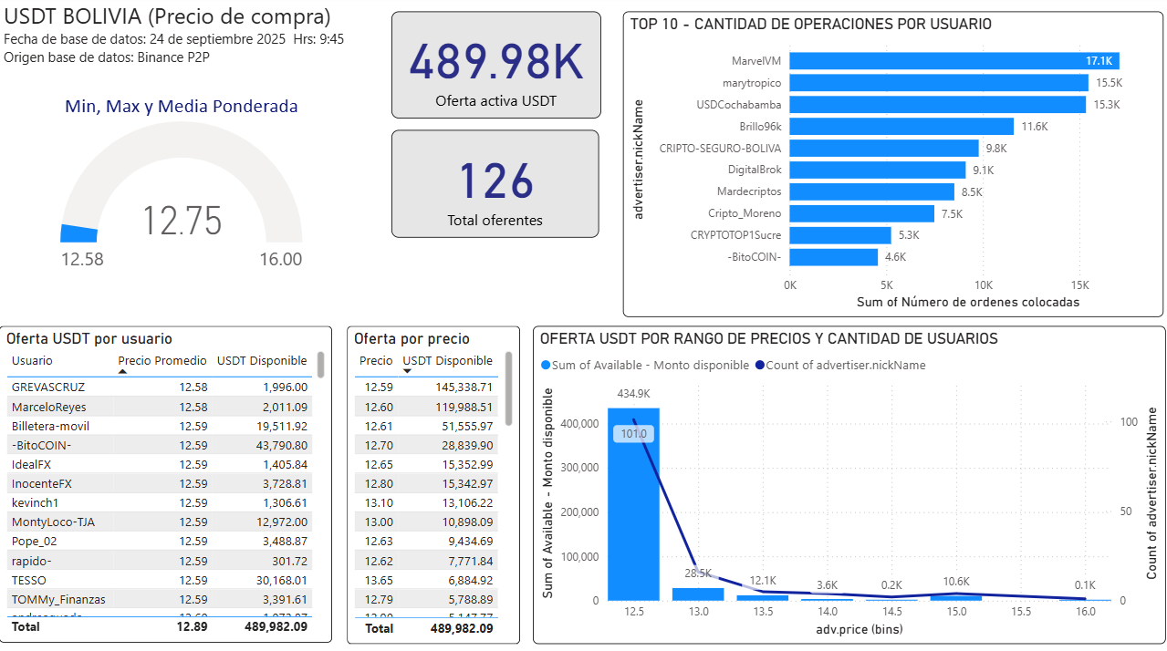Select the Billetera-movil row

tap(160, 426)
